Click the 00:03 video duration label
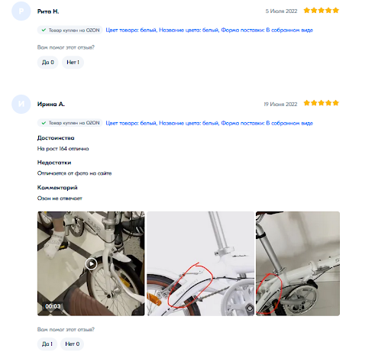 [x=53, y=306]
